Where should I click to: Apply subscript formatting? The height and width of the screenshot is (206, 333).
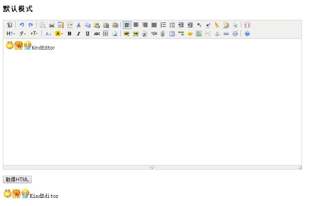pyautogui.click(x=199, y=25)
